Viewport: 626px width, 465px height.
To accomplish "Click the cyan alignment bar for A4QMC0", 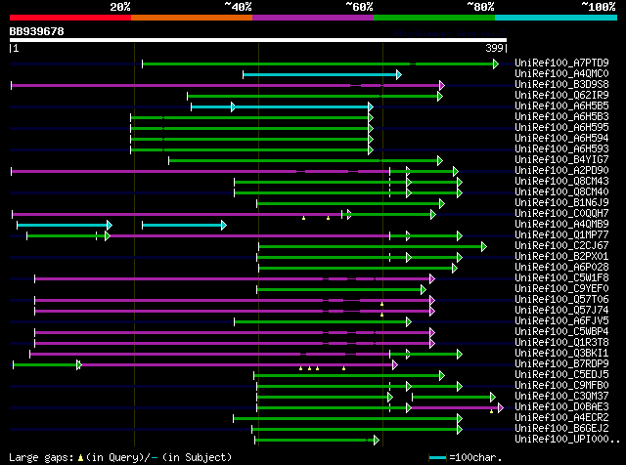I will [x=320, y=74].
